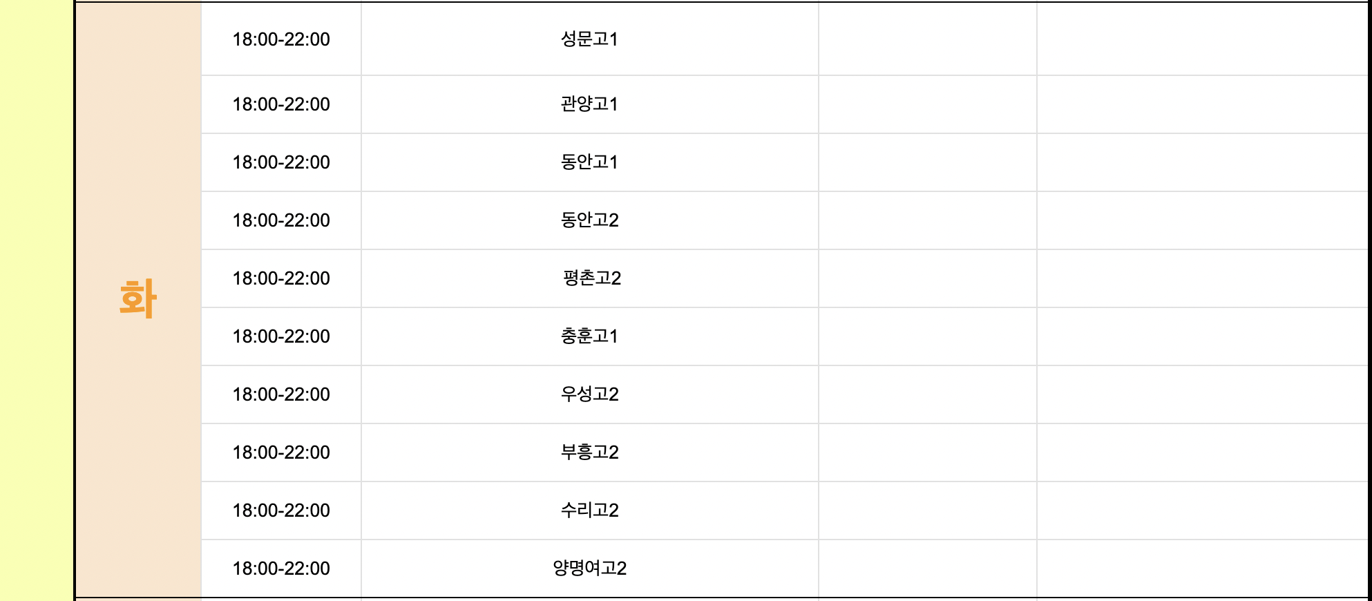Select the 부흥고2 cell
This screenshot has height=601, width=1372.
pyautogui.click(x=589, y=452)
